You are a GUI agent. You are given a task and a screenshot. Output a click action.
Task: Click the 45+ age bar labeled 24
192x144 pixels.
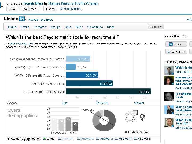75,127
